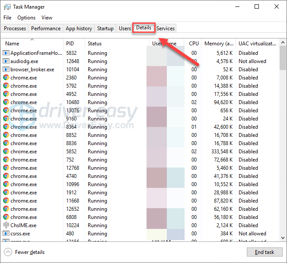This screenshot has height=263, width=287.
Task: Click Chrome icon for PID 10996
Action: pyautogui.click(x=6, y=184)
